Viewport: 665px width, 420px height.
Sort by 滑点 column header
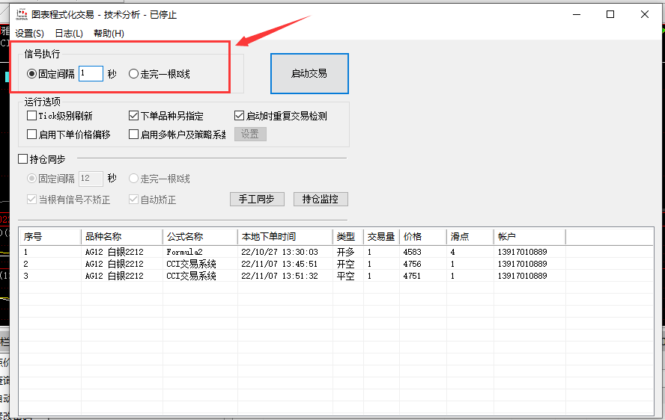pos(470,237)
